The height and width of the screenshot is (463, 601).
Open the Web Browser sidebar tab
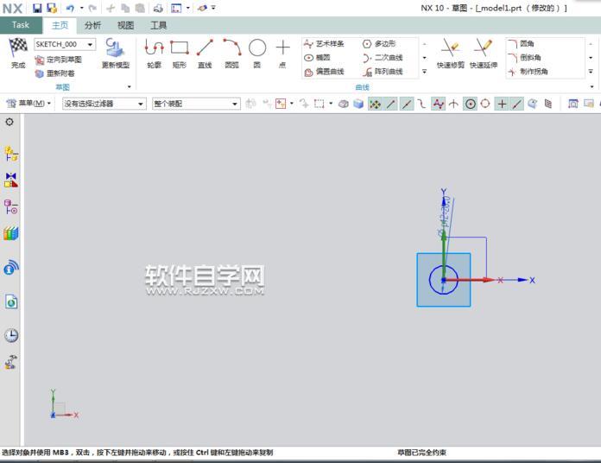click(x=11, y=302)
